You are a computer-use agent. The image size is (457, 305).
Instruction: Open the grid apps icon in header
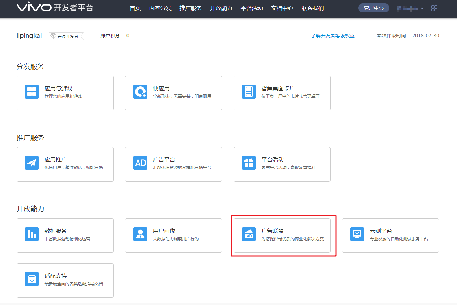pos(434,8)
